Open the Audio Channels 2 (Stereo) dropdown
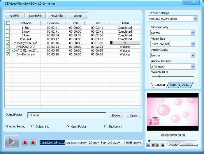 click(193, 67)
